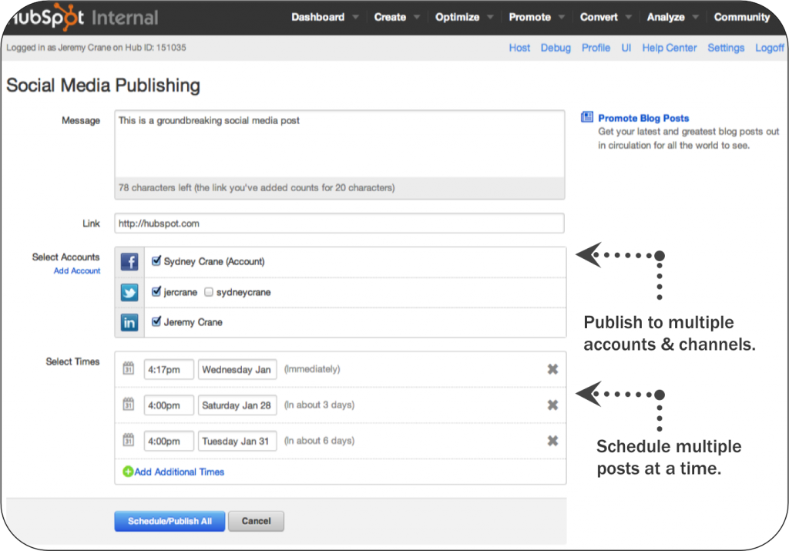The height and width of the screenshot is (551, 789).
Task: Click the 4:00pm time field beside Saturday Jan 28
Action: pos(169,405)
